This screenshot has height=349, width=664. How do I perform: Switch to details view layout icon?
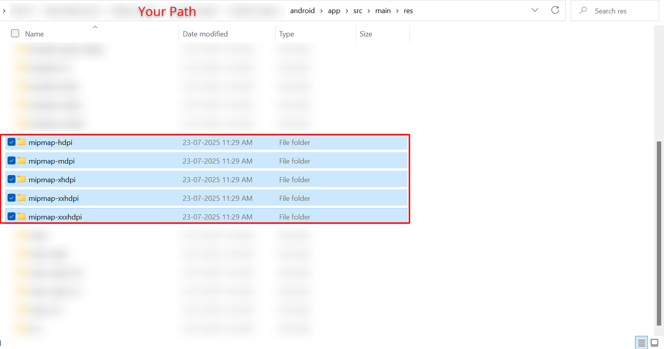pyautogui.click(x=642, y=343)
